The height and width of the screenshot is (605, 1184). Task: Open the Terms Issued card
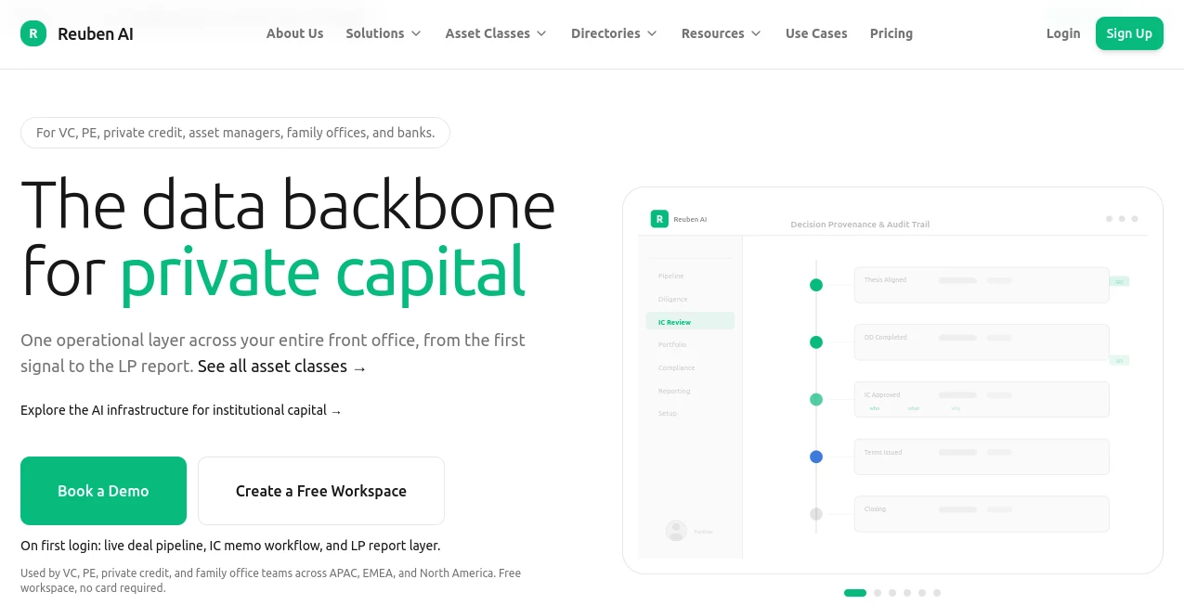pyautogui.click(x=982, y=457)
